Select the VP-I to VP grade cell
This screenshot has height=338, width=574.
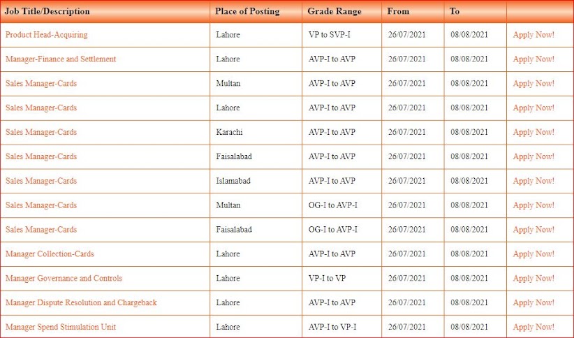[x=328, y=279]
